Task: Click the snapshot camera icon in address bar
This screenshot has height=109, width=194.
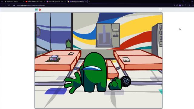Action: click(177, 5)
